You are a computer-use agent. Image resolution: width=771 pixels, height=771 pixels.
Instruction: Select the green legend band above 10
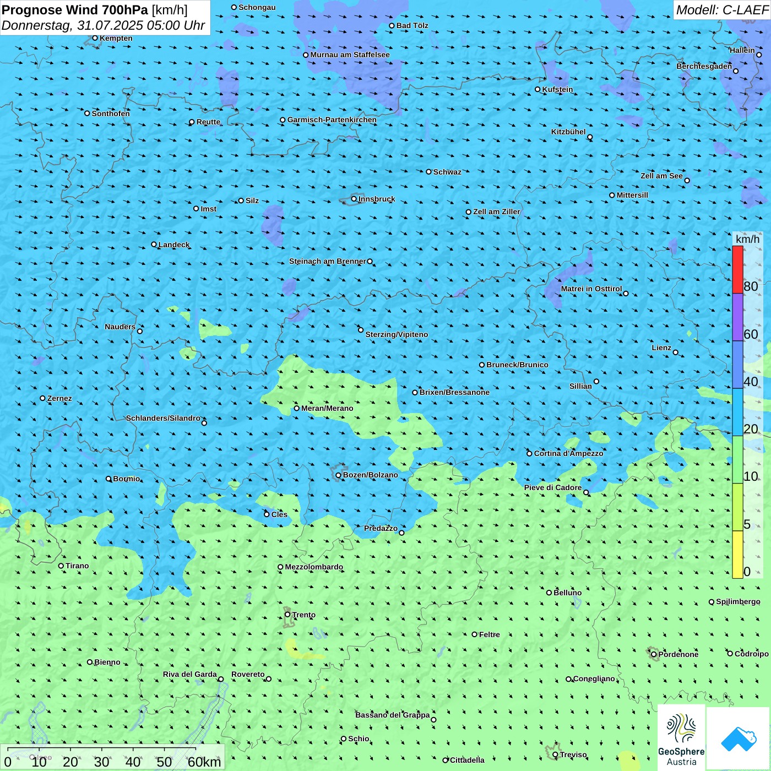[737, 460]
